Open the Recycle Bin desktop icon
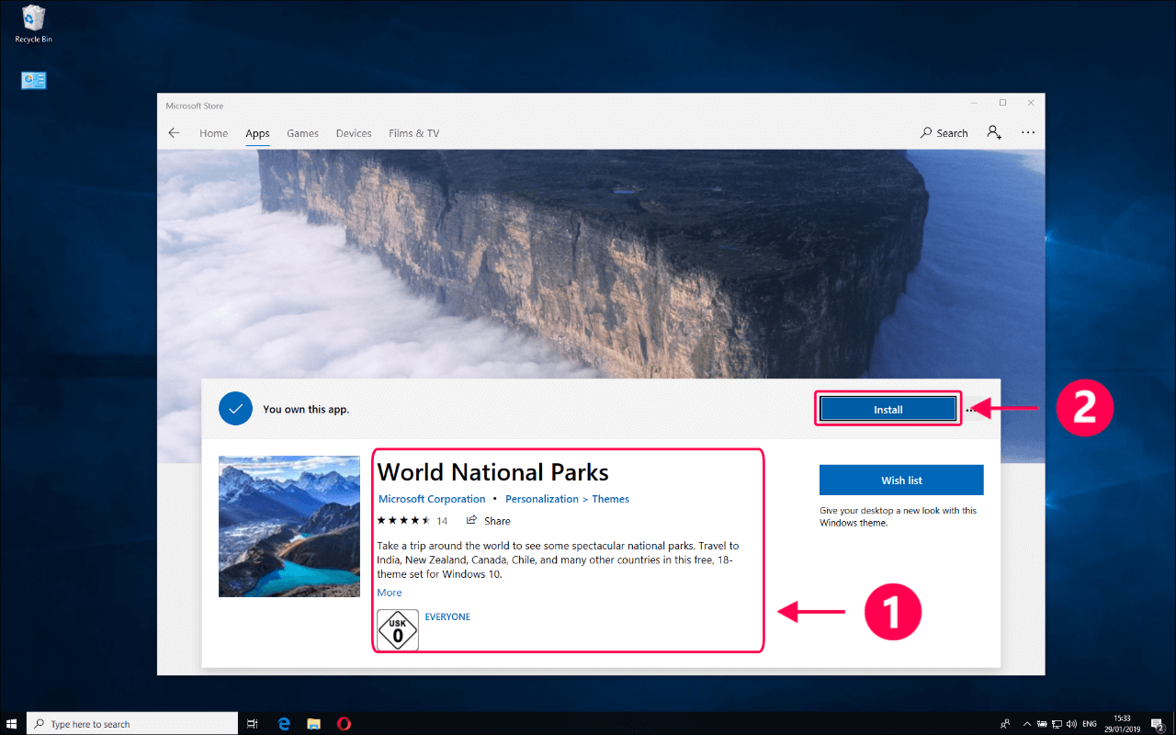Screen dimensions: 1176x735 tap(33, 25)
